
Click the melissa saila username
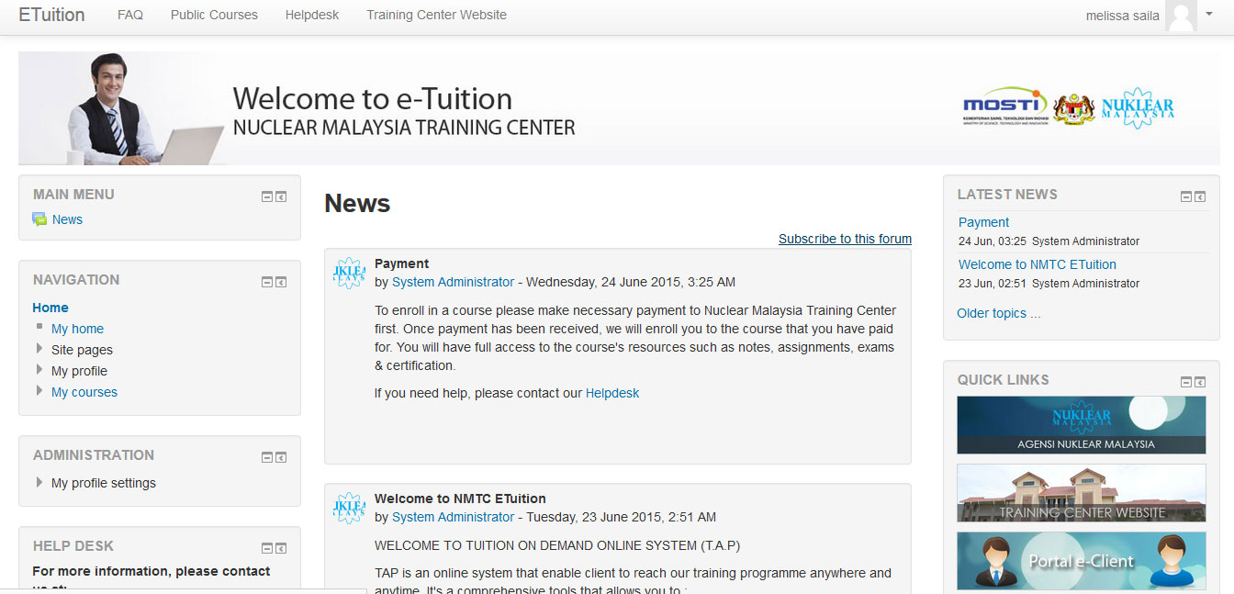pyautogui.click(x=1123, y=16)
